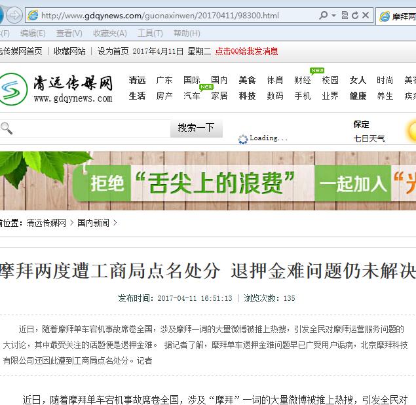Open the 数码 navigation category

click(275, 96)
